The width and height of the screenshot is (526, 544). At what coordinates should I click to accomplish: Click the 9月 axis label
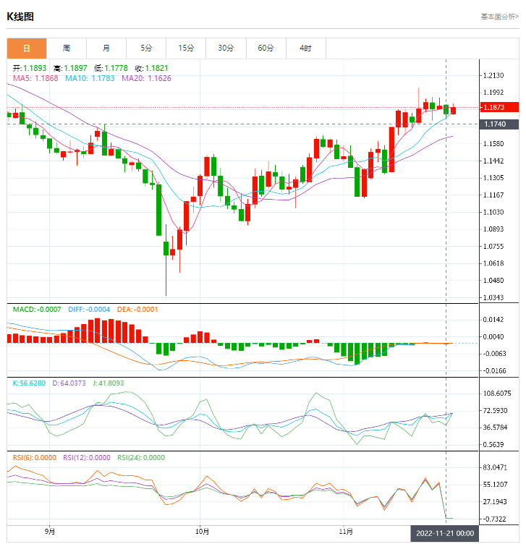50,531
